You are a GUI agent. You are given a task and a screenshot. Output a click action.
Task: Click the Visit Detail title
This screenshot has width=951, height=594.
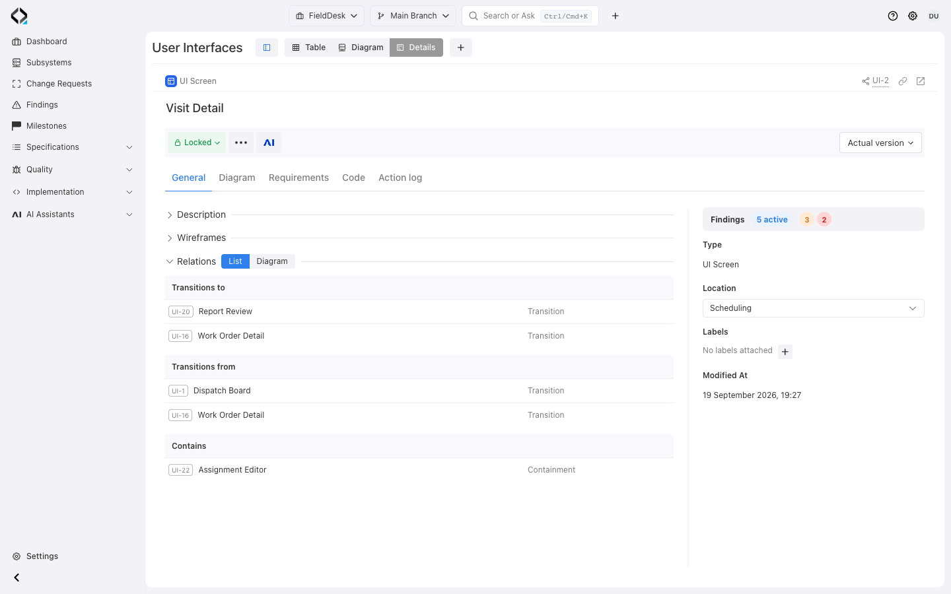tap(195, 108)
